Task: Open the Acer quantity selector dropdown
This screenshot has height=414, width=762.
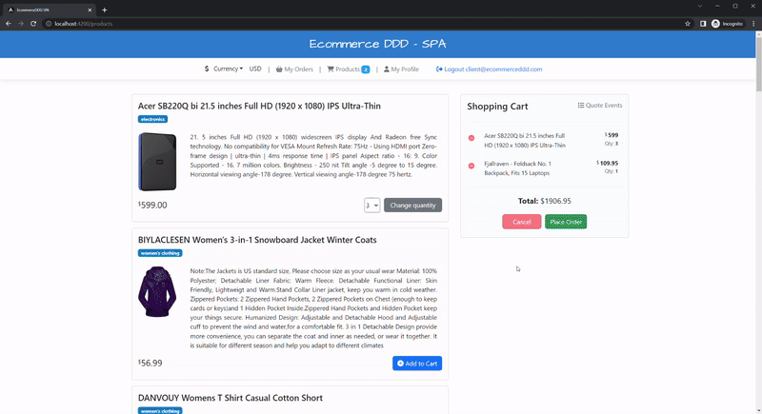Action: tap(371, 205)
